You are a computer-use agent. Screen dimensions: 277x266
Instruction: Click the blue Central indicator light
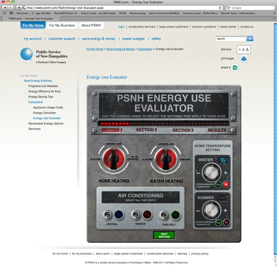coord(119,215)
